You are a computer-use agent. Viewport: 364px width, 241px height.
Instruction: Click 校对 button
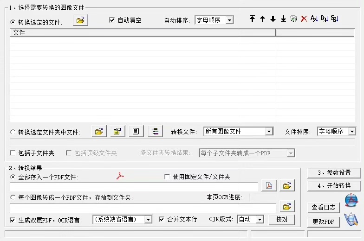[x=281, y=220]
